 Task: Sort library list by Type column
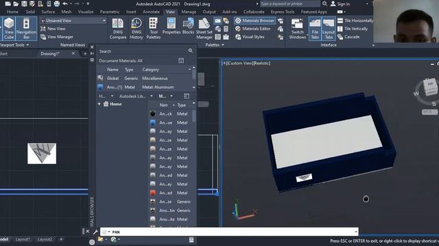[181, 105]
